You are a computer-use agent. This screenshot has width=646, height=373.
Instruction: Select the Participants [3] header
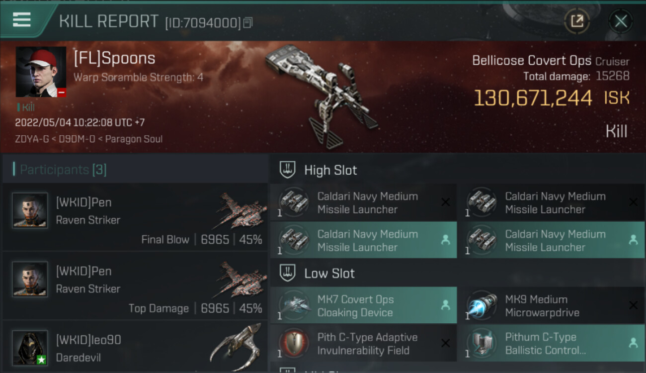click(63, 170)
